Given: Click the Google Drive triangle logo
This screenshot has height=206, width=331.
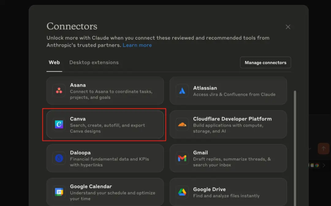Looking at the screenshot, I should [182, 192].
